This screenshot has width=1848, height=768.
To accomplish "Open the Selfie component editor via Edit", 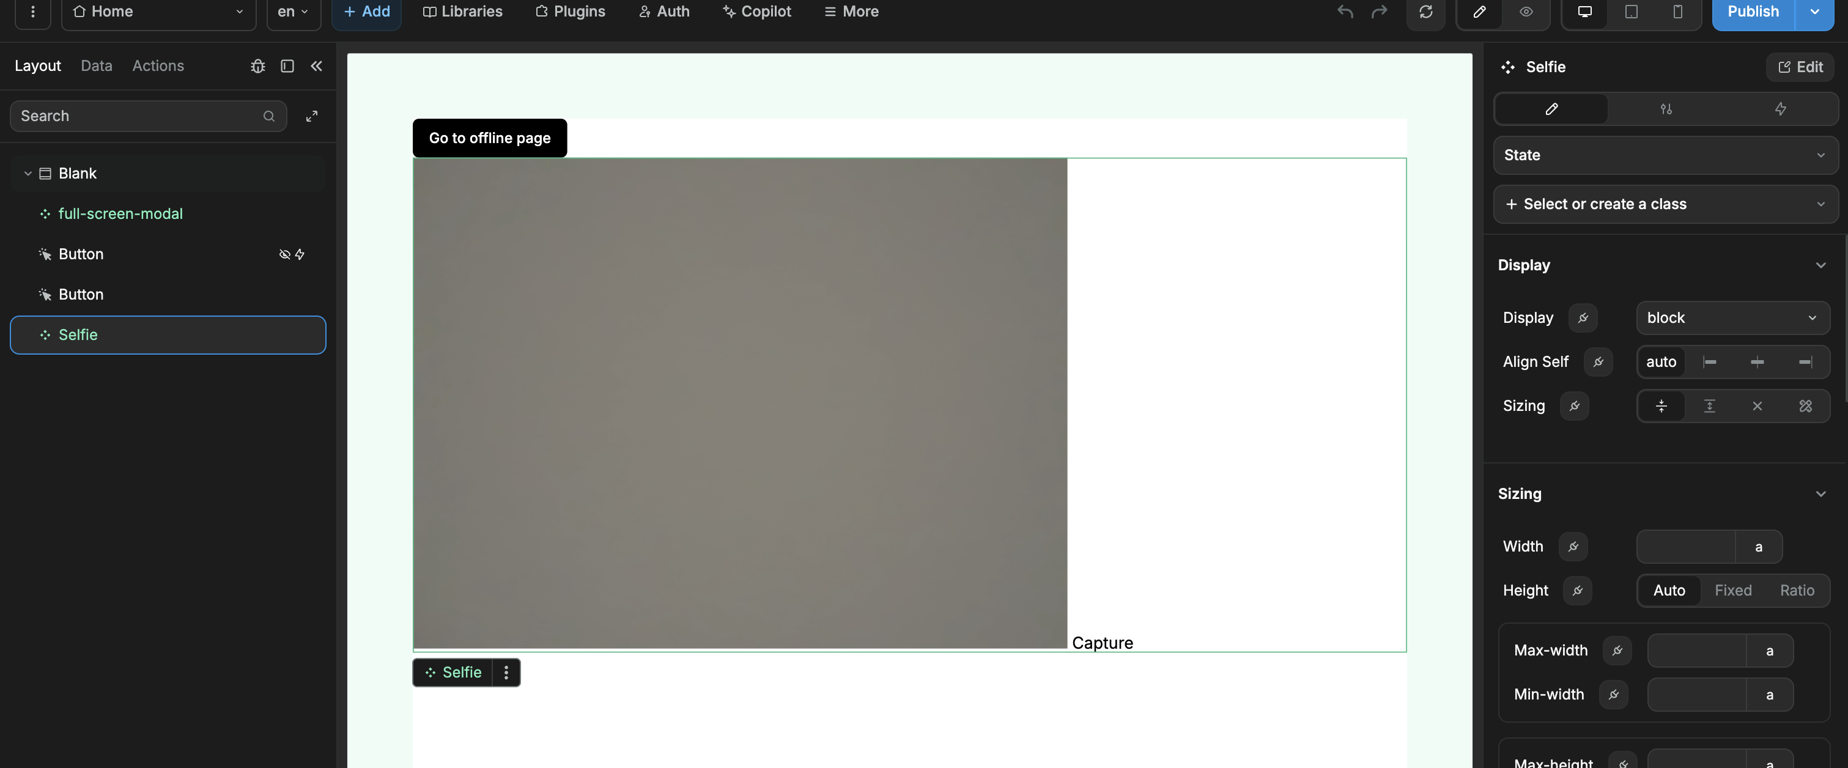I will point(1800,67).
